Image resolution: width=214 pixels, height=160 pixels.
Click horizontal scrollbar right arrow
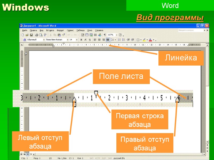(x=204, y=154)
